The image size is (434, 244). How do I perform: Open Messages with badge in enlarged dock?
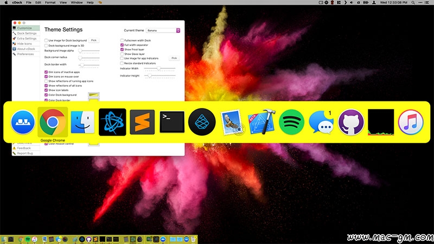click(x=321, y=122)
